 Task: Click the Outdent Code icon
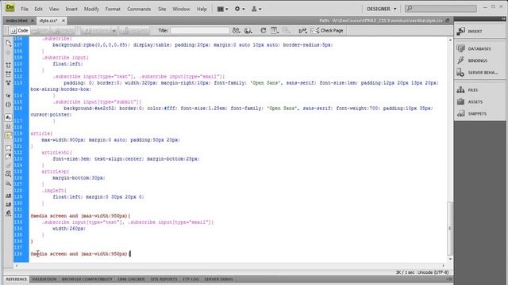click(9, 204)
